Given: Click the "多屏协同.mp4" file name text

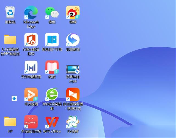Looking at the screenshot, I should pyautogui.click(x=73, y=79).
